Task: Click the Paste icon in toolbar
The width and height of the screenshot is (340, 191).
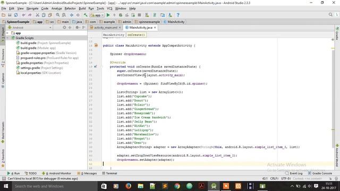Action: 50,15
